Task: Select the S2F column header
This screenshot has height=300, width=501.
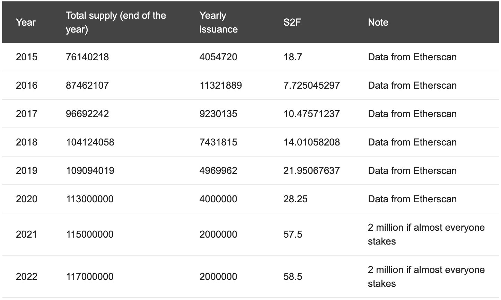Action: pyautogui.click(x=292, y=23)
